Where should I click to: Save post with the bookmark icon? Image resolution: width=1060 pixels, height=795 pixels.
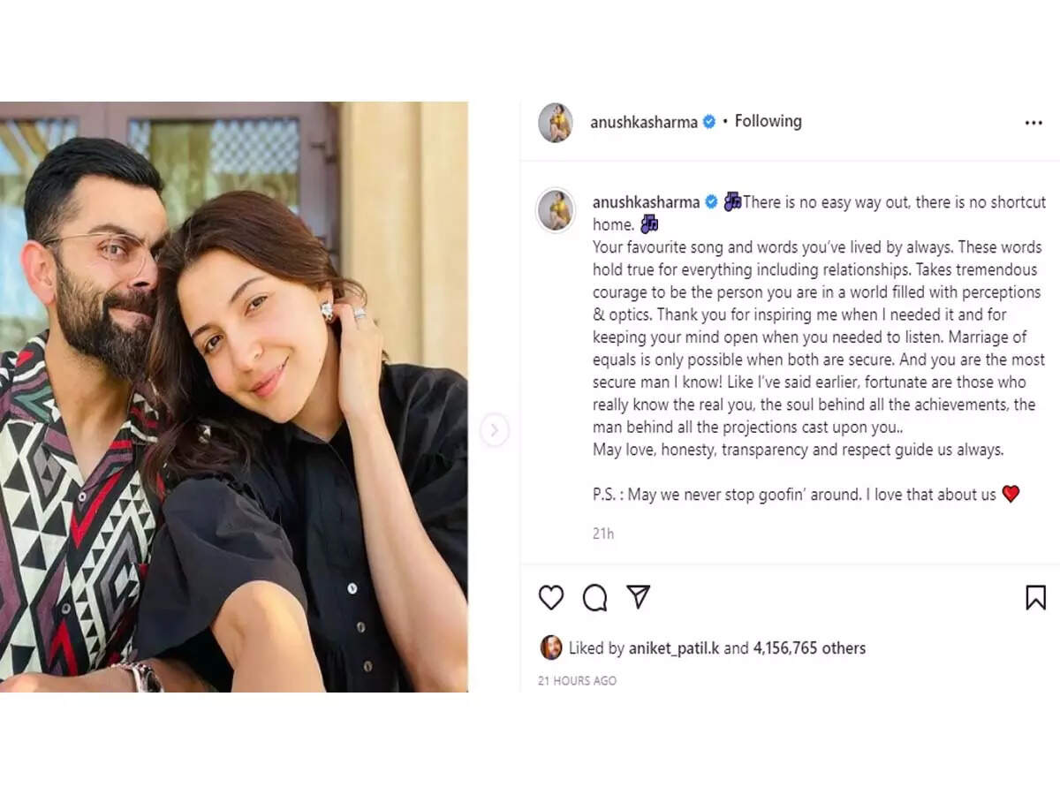(x=1035, y=598)
